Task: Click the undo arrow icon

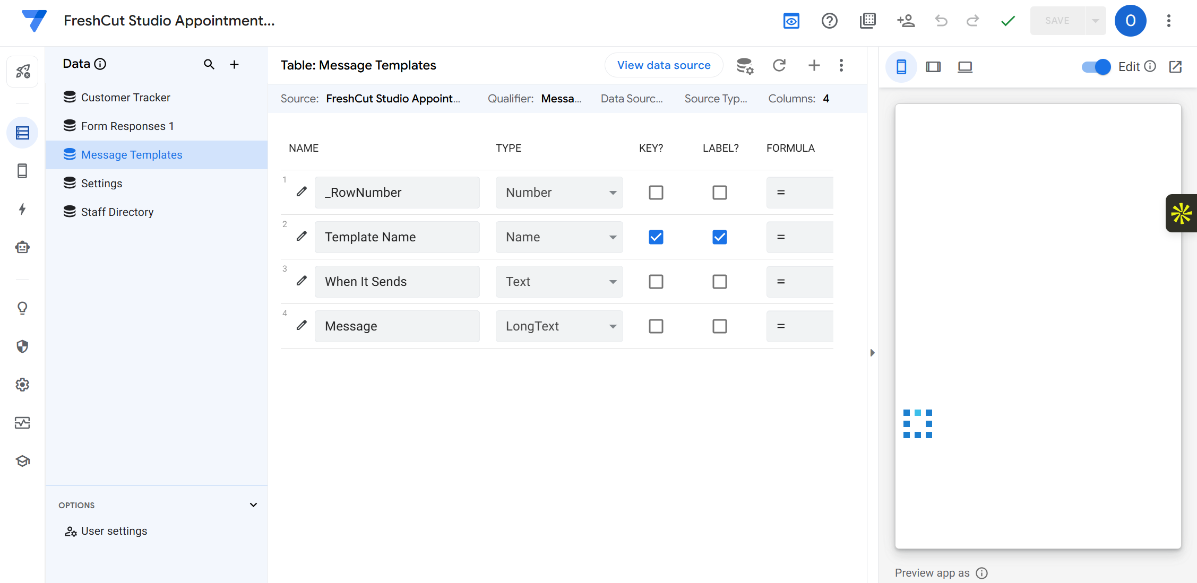Action: (941, 21)
